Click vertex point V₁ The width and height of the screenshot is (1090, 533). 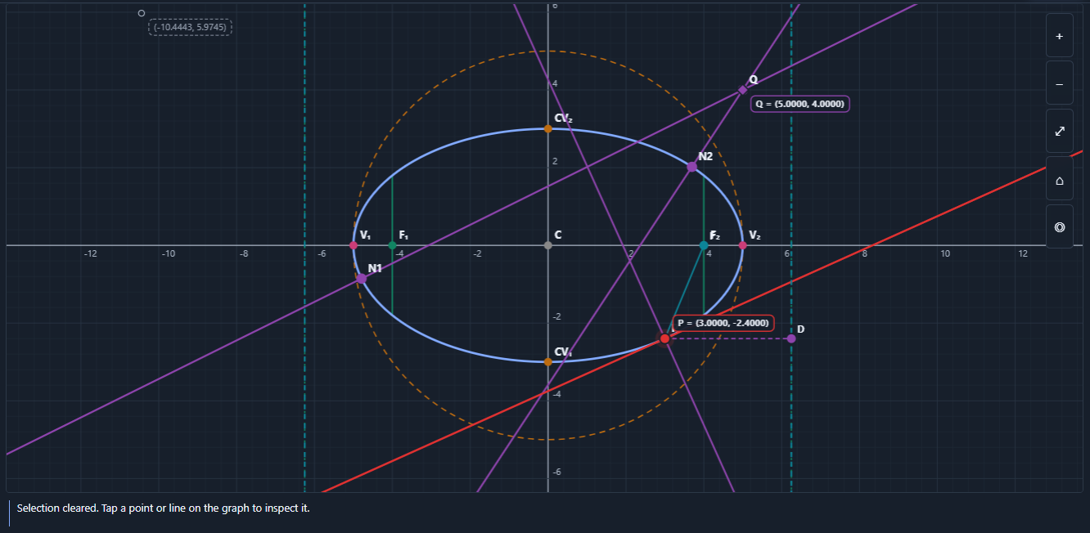pyautogui.click(x=354, y=245)
